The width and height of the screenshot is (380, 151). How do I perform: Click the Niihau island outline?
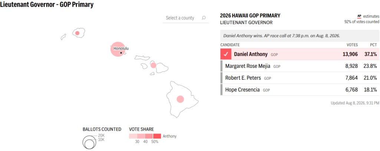(63, 37)
